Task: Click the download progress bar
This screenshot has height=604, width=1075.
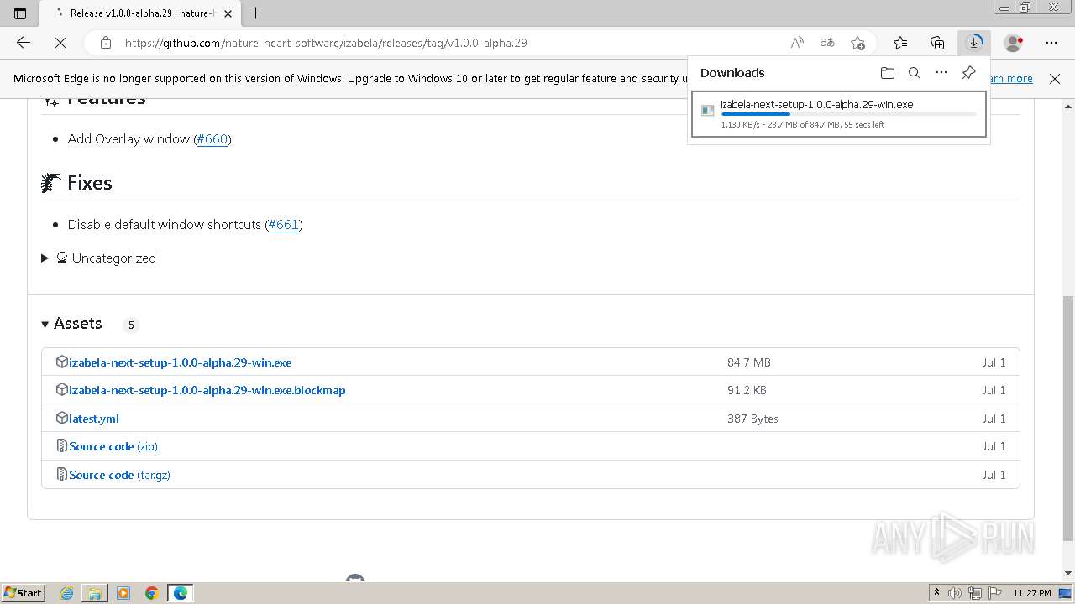Action: coord(848,114)
